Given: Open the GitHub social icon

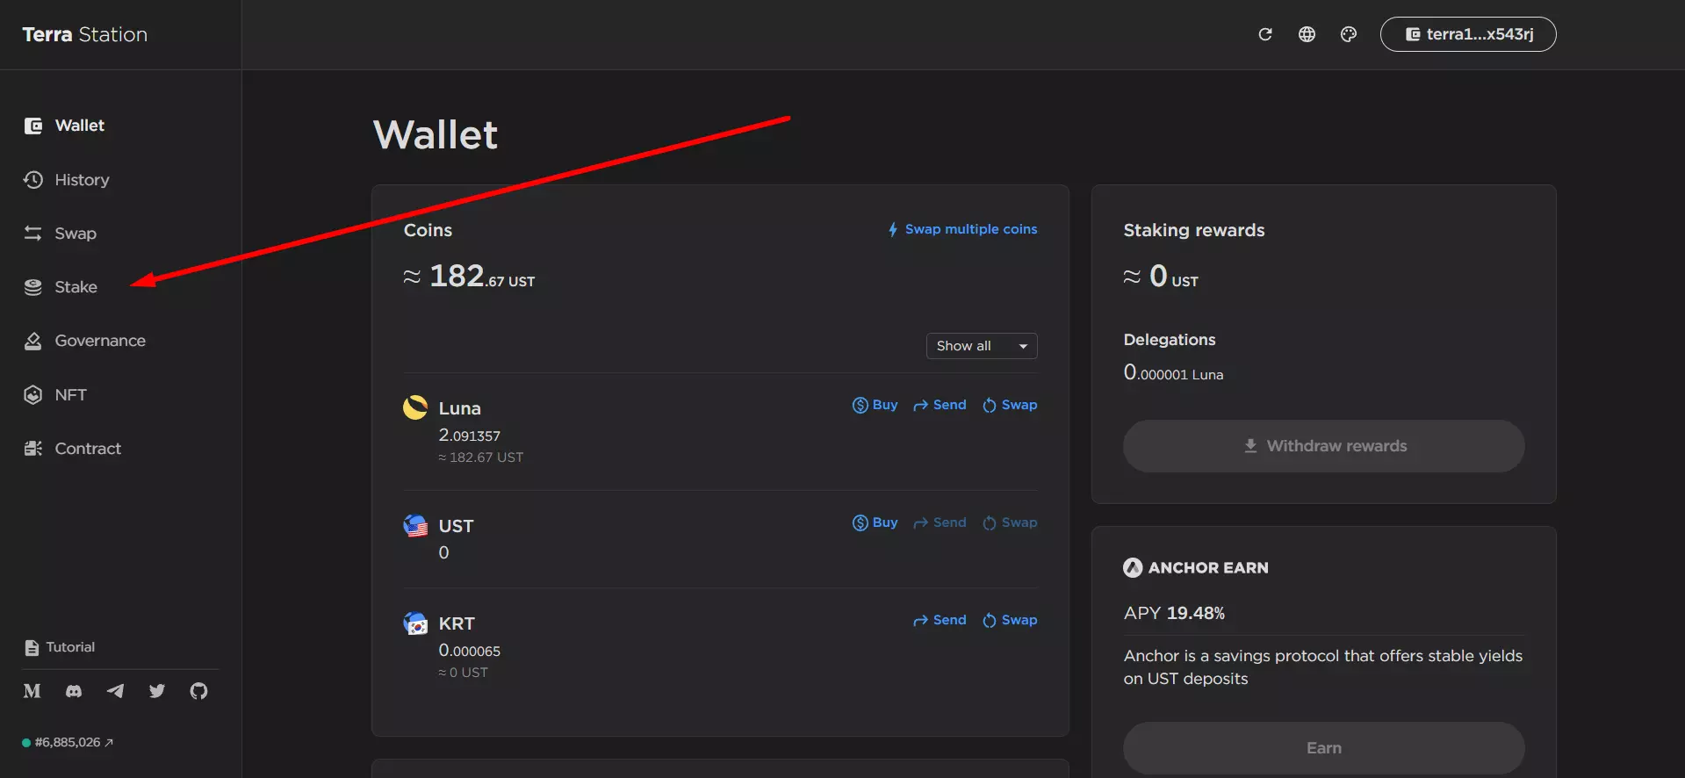Looking at the screenshot, I should pos(199,691).
